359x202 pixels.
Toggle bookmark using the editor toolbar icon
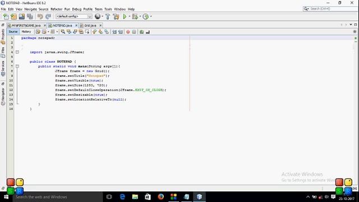[x=107, y=32]
